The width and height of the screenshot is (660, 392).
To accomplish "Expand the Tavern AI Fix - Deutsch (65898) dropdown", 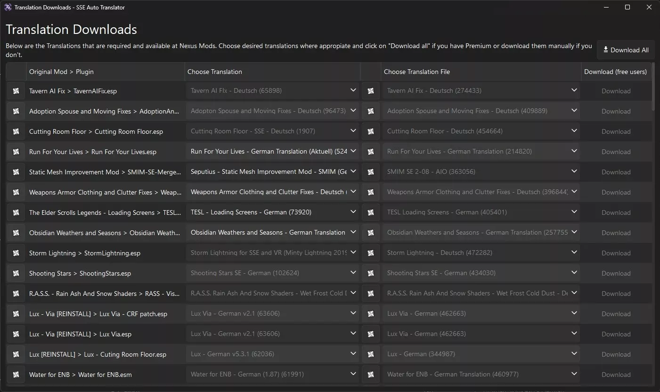I will click(x=273, y=91).
